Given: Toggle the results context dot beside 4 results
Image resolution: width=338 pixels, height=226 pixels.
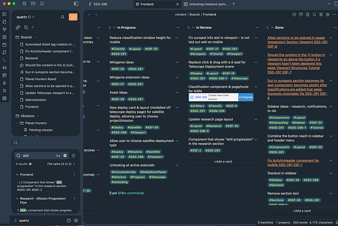Looking at the screenshot, I should [30, 164].
